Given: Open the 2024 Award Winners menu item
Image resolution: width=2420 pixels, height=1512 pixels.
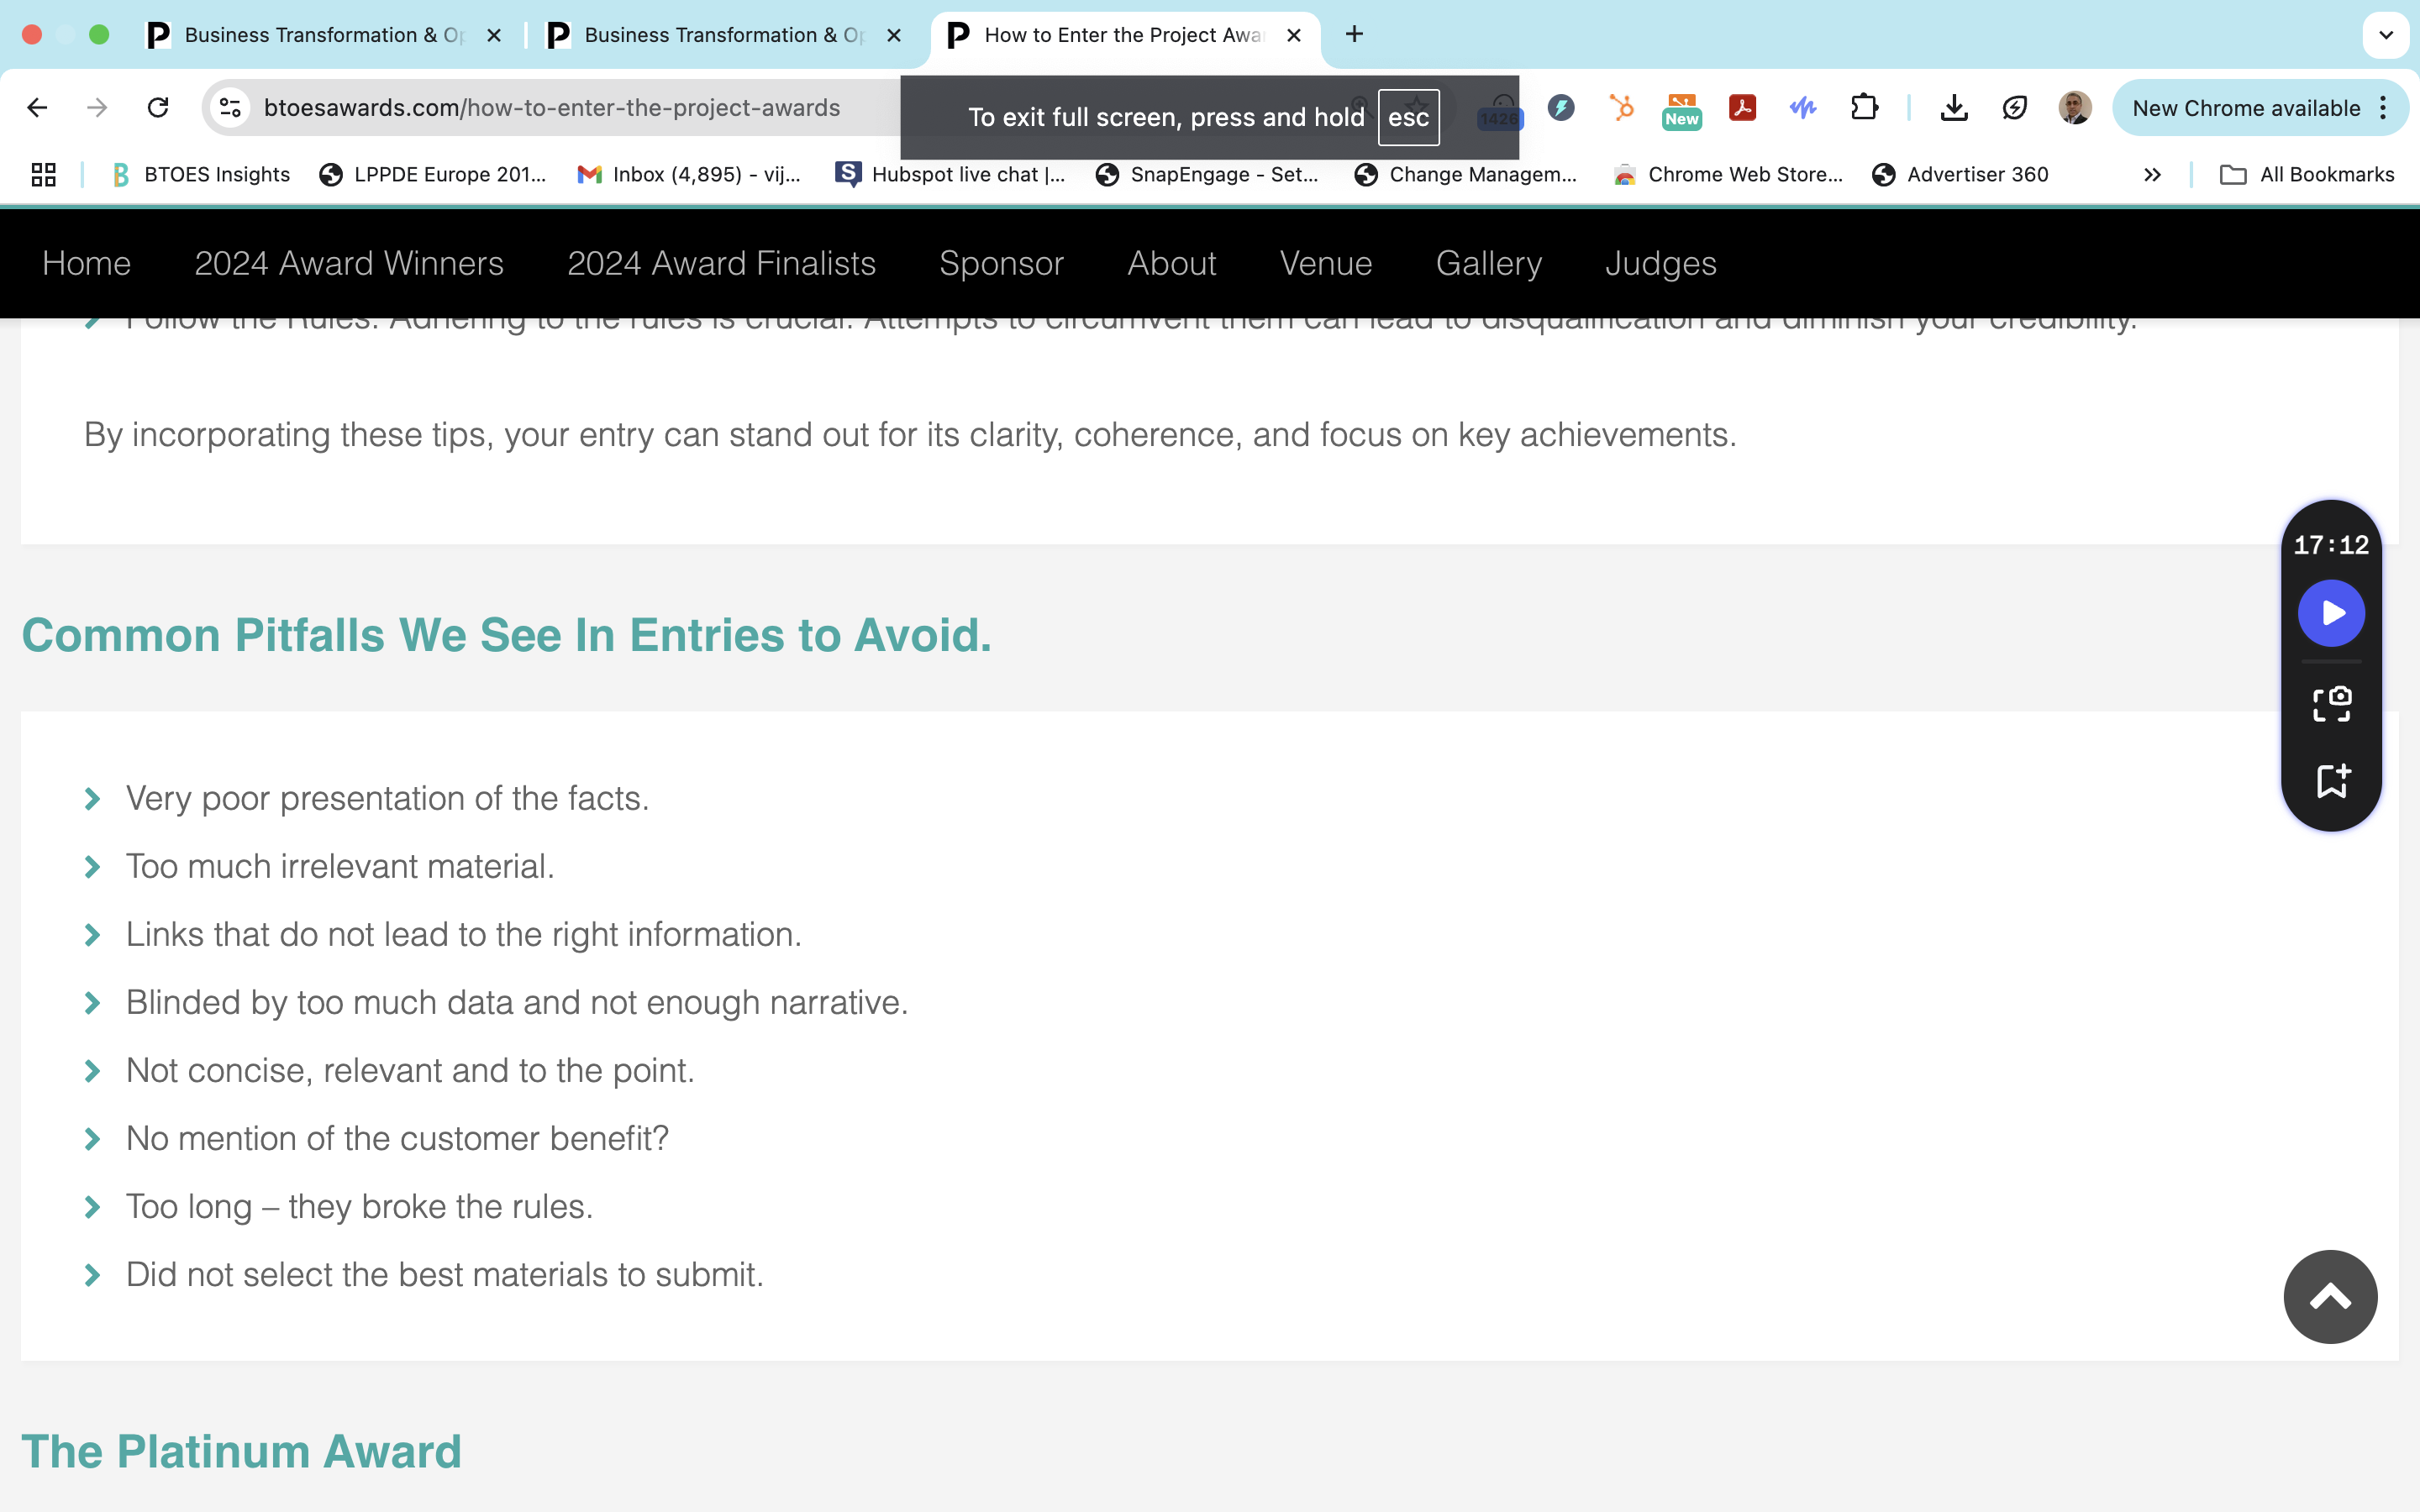Looking at the screenshot, I should point(348,263).
